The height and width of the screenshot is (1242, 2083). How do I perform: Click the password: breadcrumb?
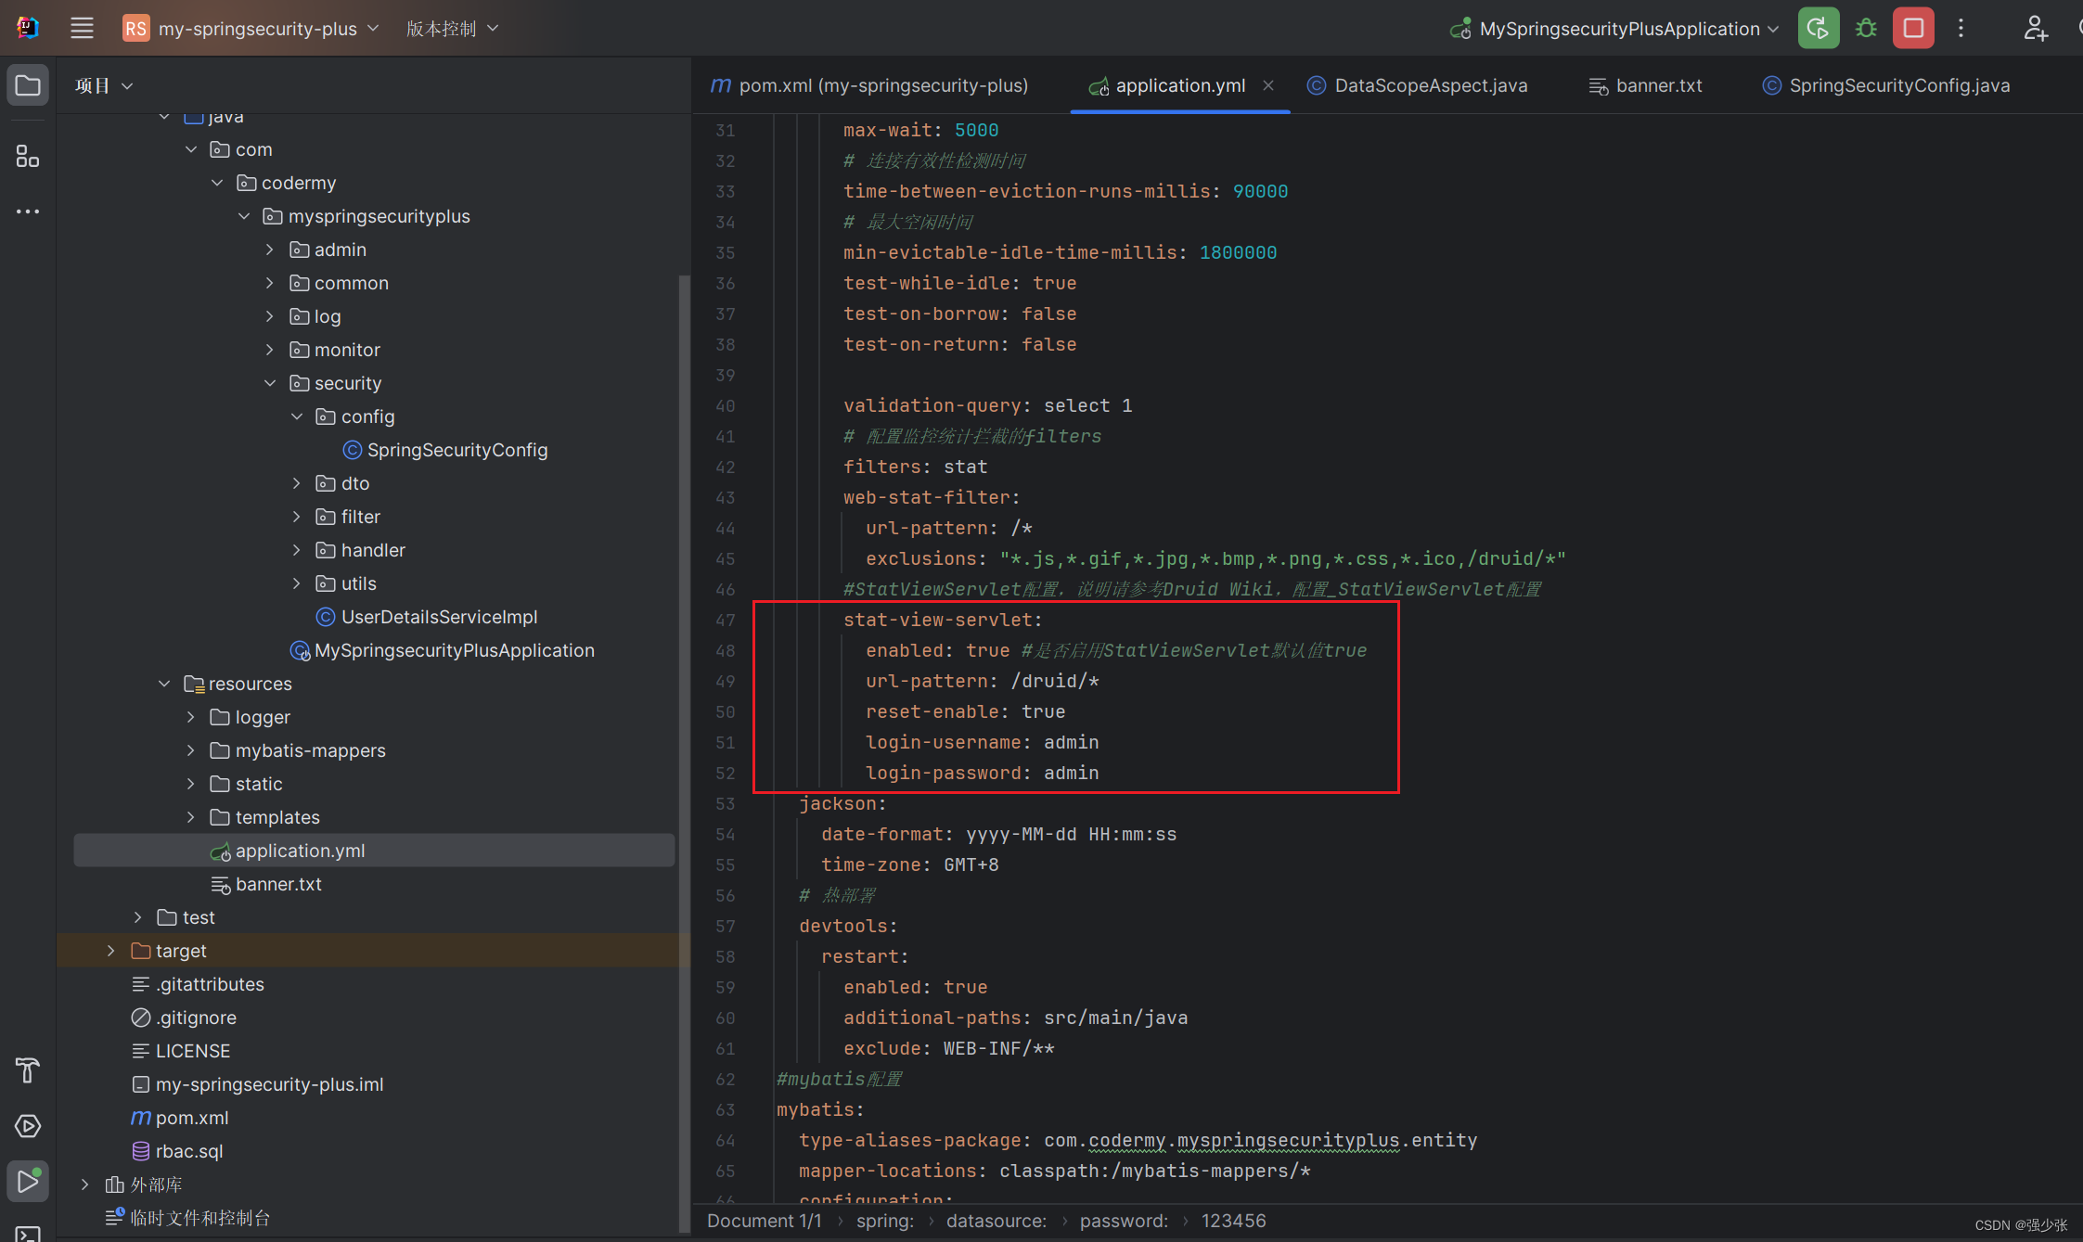click(1124, 1221)
